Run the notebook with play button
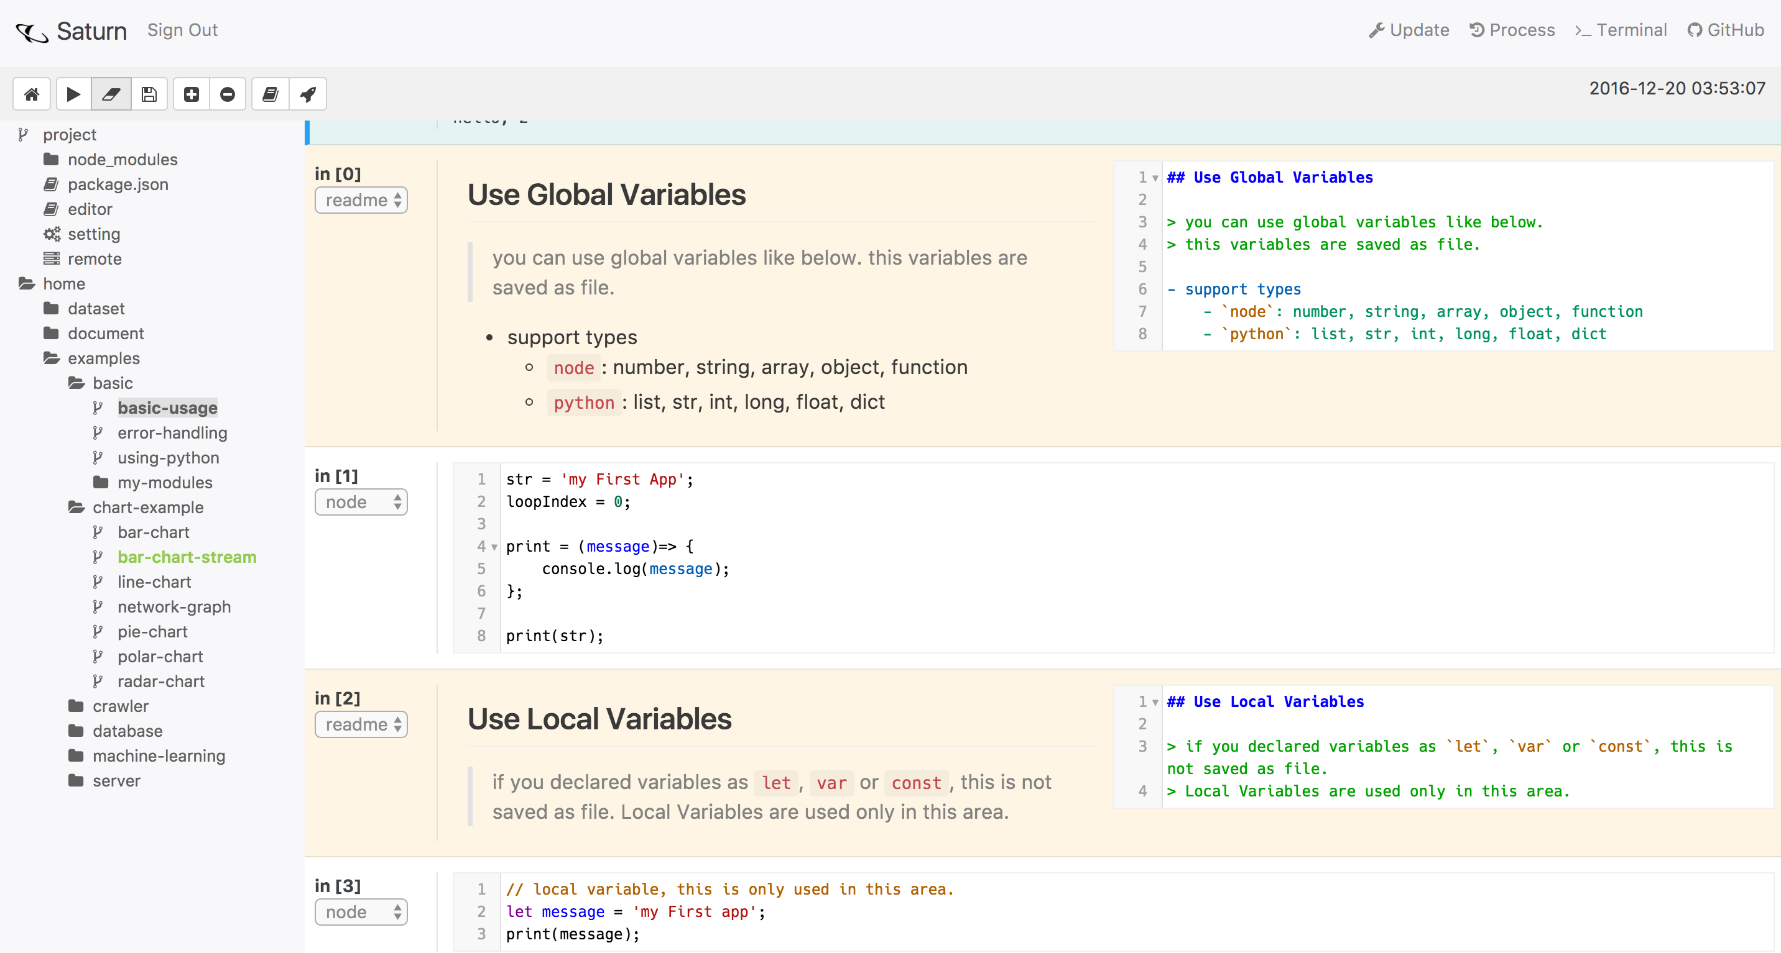Screen dimensions: 1781x953 tap(73, 94)
